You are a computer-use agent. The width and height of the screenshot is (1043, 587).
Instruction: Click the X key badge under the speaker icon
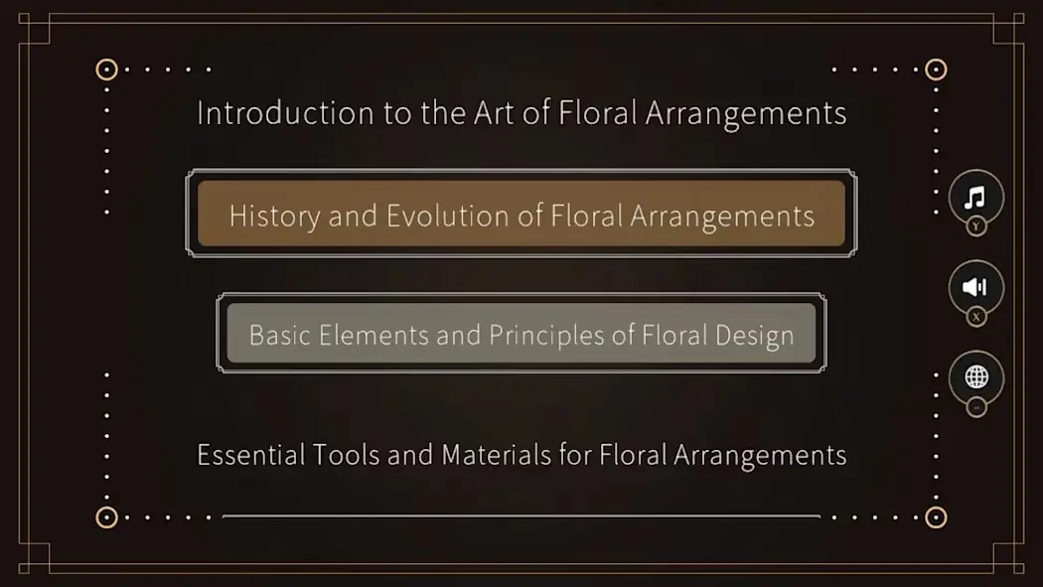976,317
